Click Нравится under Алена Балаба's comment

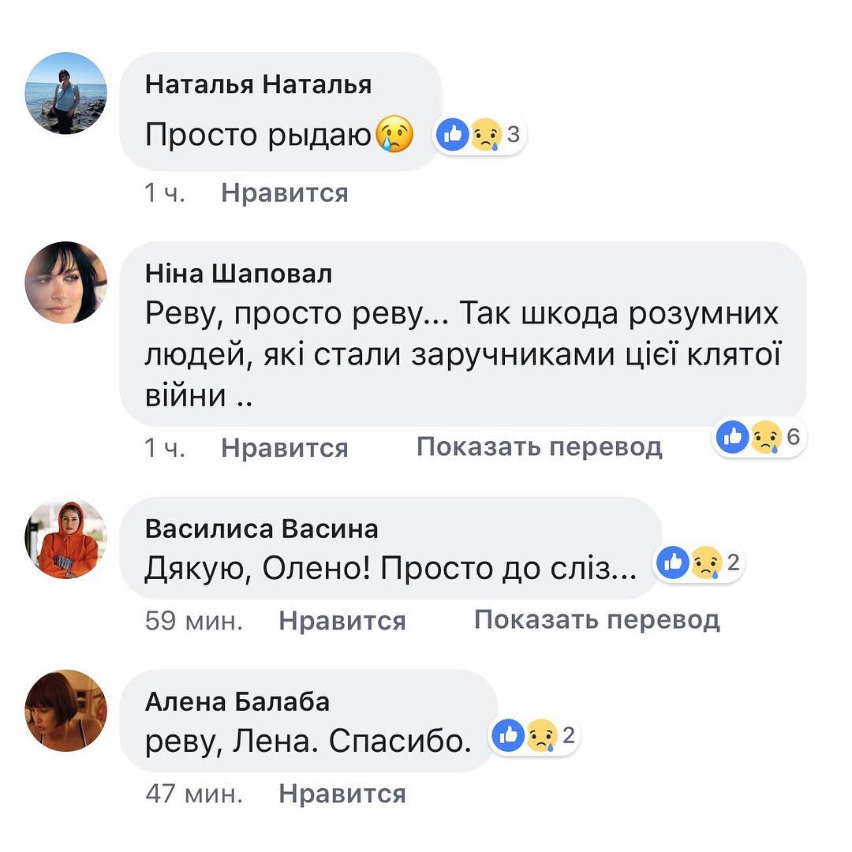point(342,793)
